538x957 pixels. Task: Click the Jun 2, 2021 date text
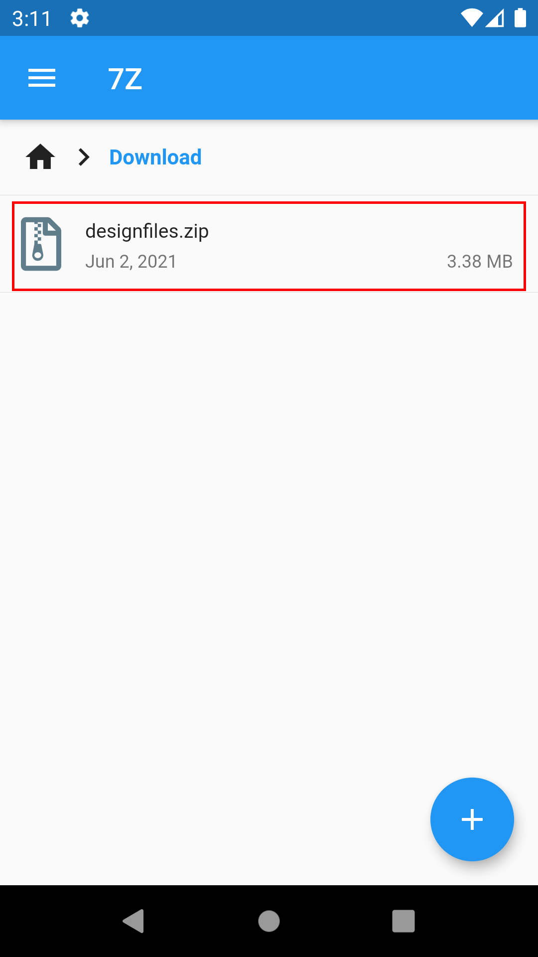point(131,261)
